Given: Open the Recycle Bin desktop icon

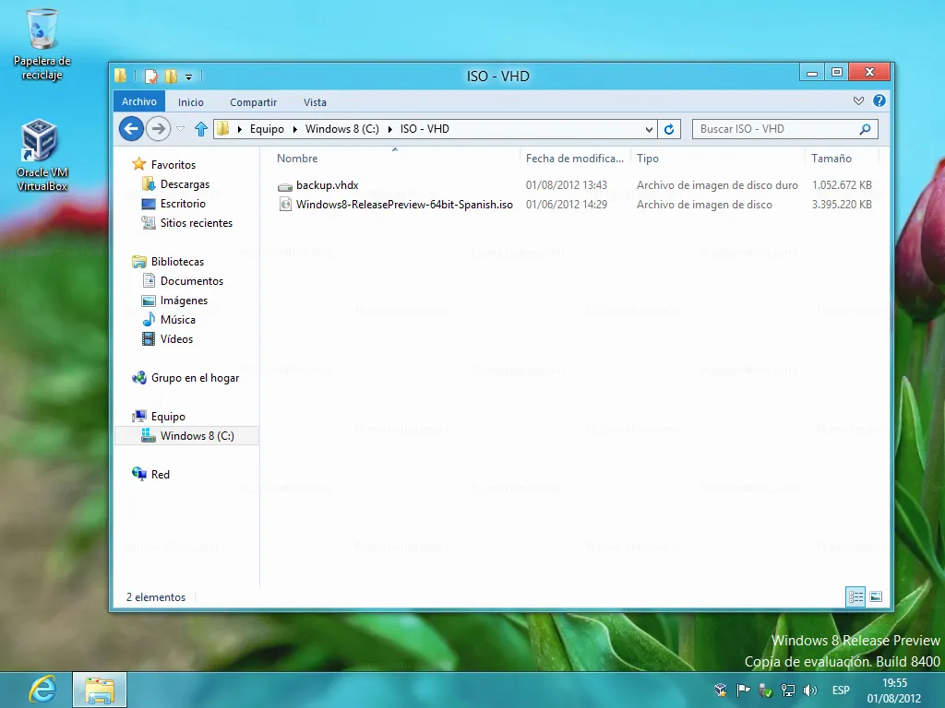Looking at the screenshot, I should click(x=42, y=44).
